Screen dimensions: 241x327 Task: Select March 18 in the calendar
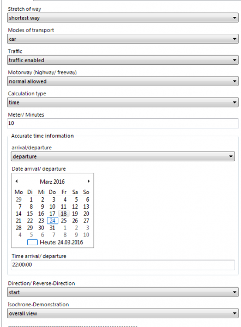64,214
